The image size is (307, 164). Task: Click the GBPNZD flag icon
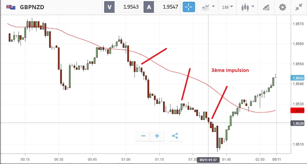pos(11,7)
